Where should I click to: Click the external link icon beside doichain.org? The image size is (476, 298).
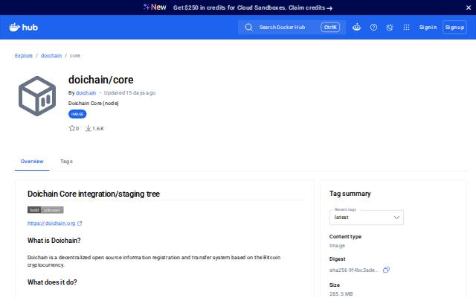click(x=80, y=223)
